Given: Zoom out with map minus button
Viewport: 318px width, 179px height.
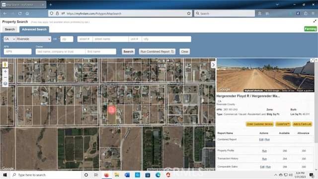Looking at the screenshot, I should [5, 78].
